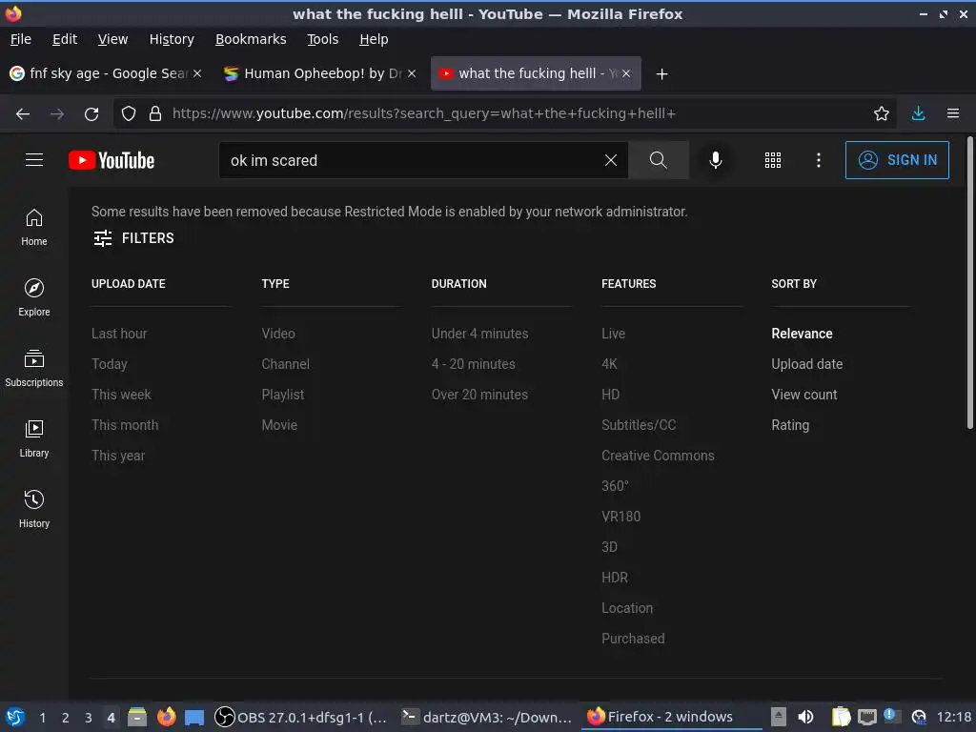This screenshot has height=732, width=976.
Task: Start voice search with the microphone icon
Action: [716, 160]
